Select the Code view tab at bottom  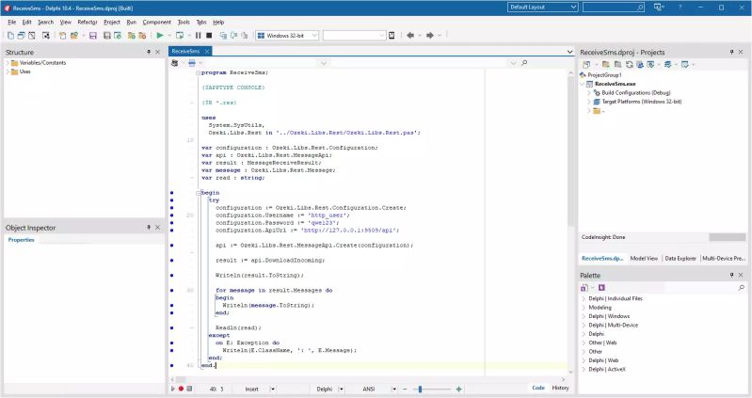pos(538,388)
